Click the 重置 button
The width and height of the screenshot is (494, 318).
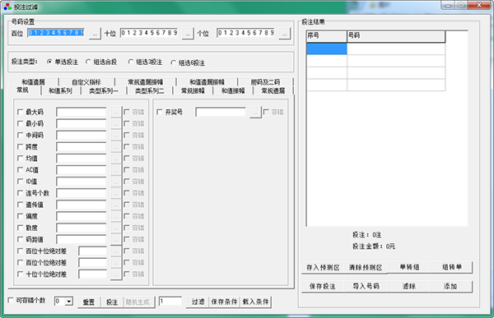click(89, 302)
